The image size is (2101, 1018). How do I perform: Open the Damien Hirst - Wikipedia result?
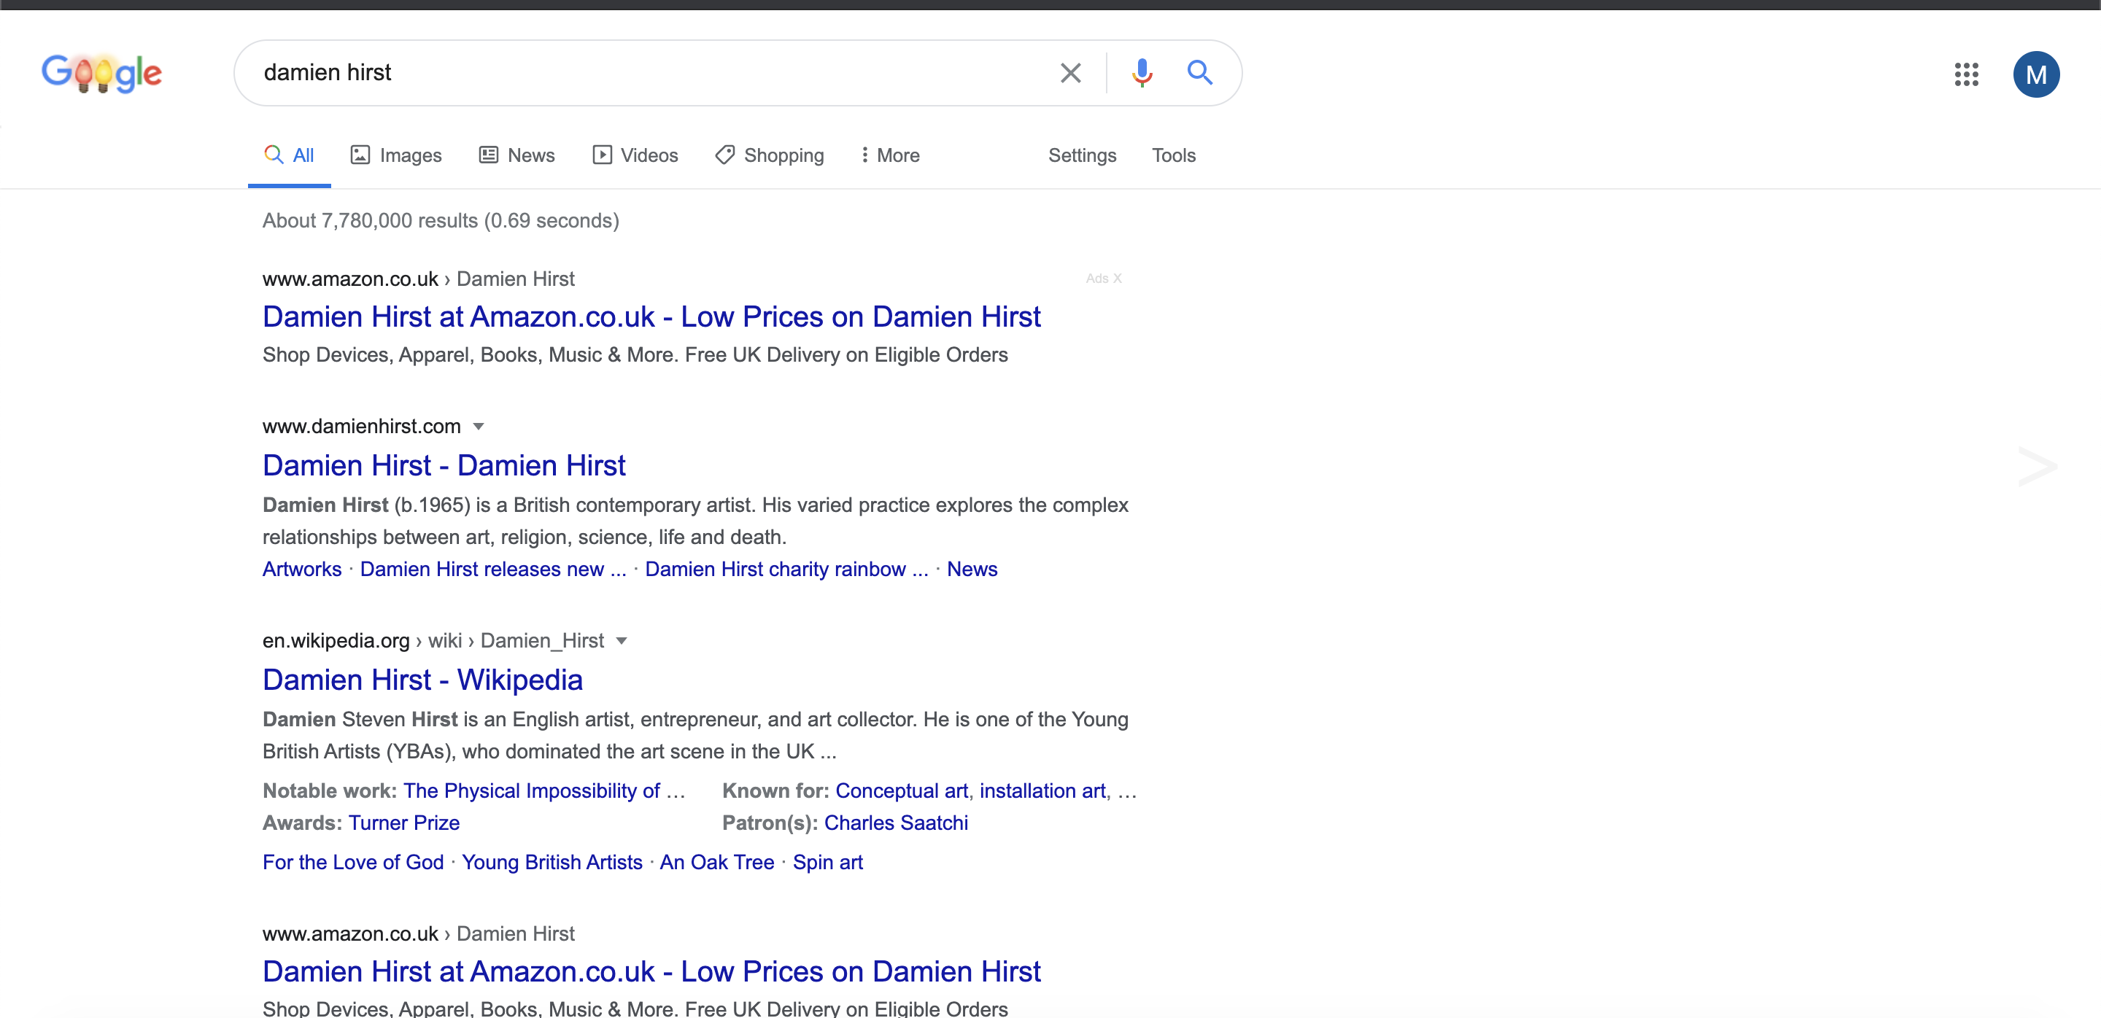[422, 680]
